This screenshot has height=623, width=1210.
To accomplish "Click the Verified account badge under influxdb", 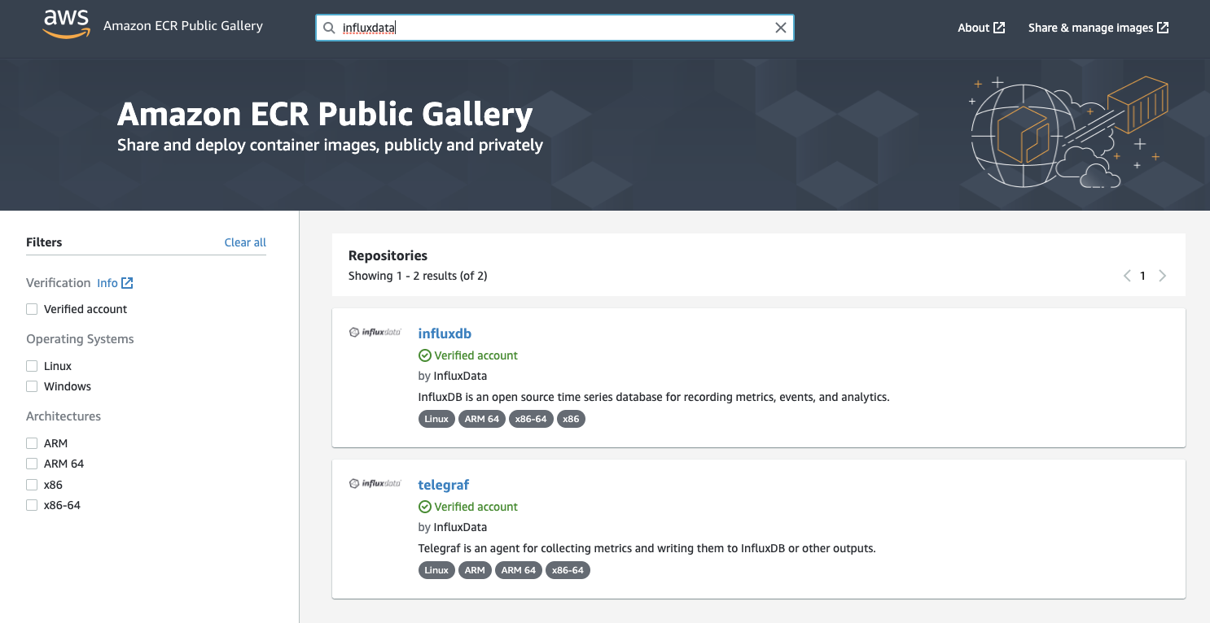I will [468, 355].
